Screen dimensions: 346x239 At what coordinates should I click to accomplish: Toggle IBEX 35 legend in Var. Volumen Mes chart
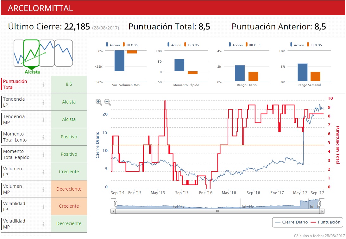[130, 45]
